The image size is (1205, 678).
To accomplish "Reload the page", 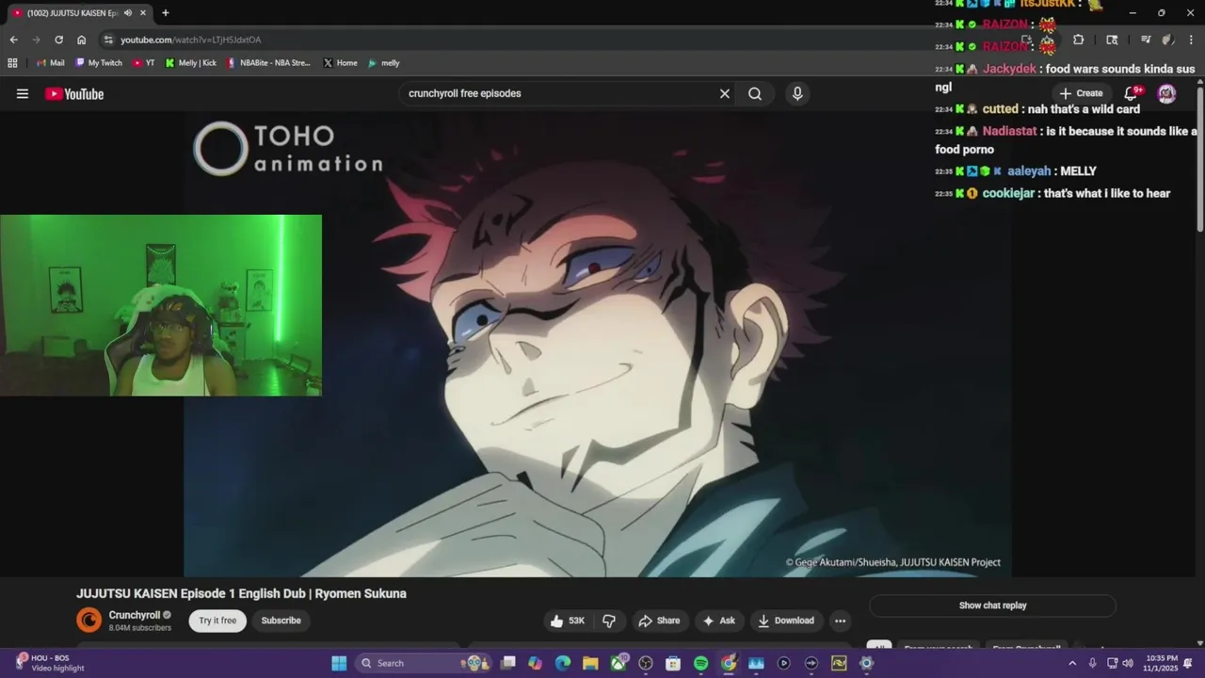I will coord(58,40).
